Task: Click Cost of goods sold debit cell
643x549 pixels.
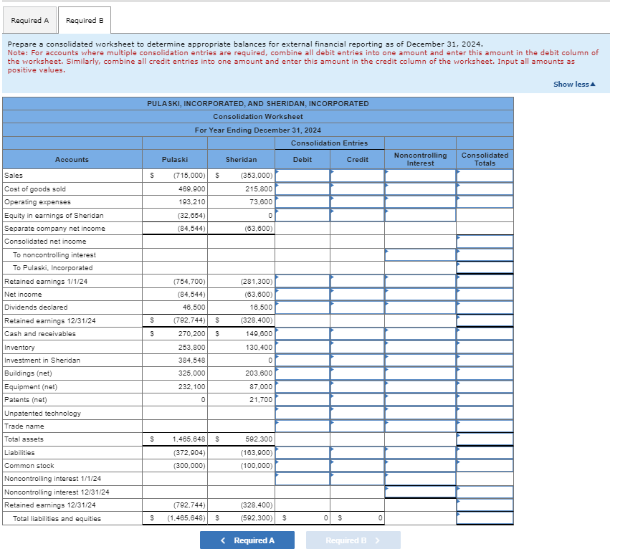Action: (303, 189)
